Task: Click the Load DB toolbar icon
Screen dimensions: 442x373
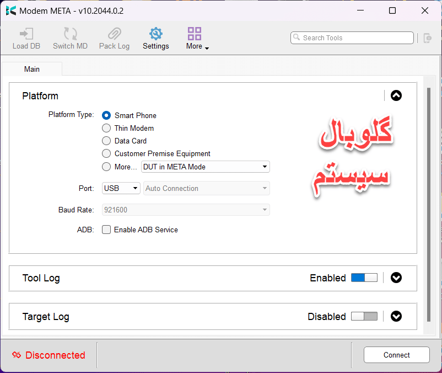Action: 26,34
